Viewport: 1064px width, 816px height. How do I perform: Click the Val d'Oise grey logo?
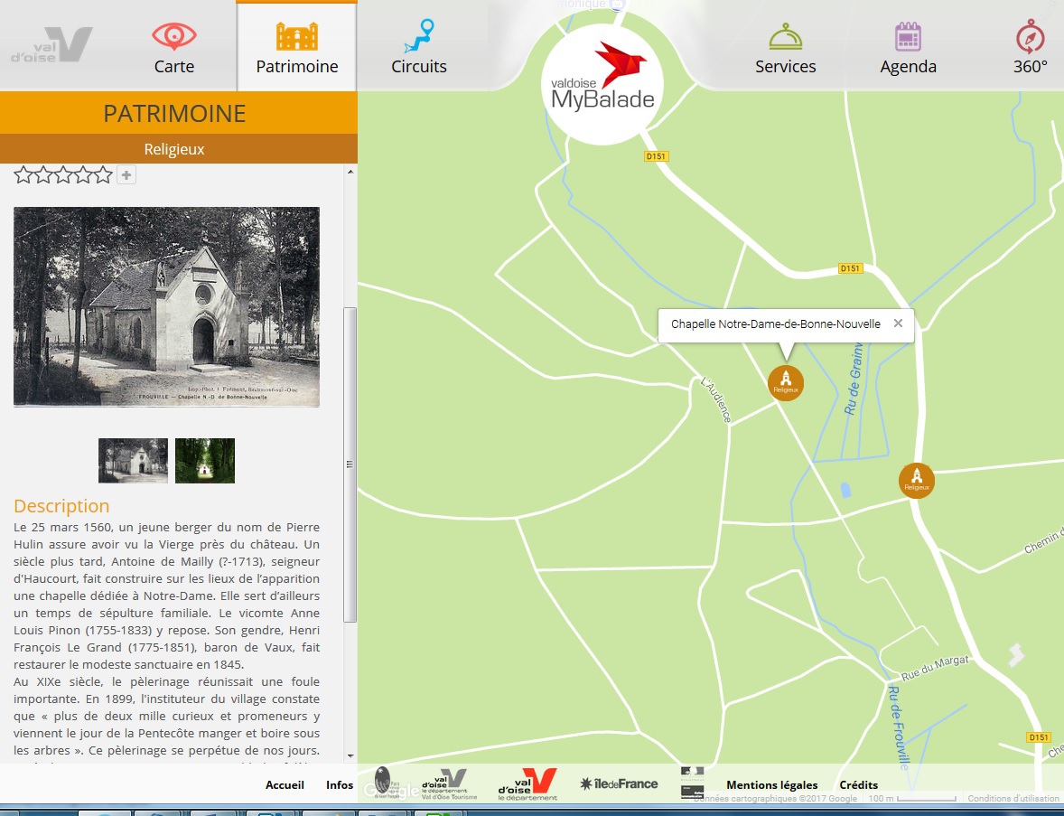[x=52, y=45]
